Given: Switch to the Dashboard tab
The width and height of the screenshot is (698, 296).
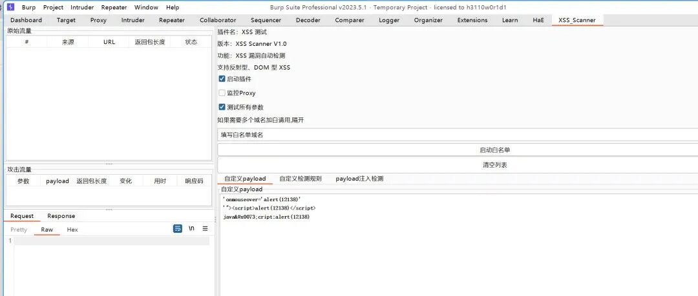Looking at the screenshot, I should (x=26, y=20).
